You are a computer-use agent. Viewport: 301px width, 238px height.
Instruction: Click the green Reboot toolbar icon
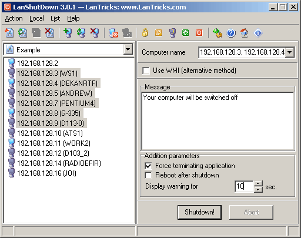(186, 33)
